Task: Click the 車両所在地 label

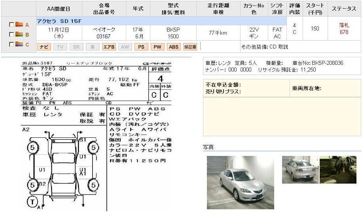Action: [307, 88]
